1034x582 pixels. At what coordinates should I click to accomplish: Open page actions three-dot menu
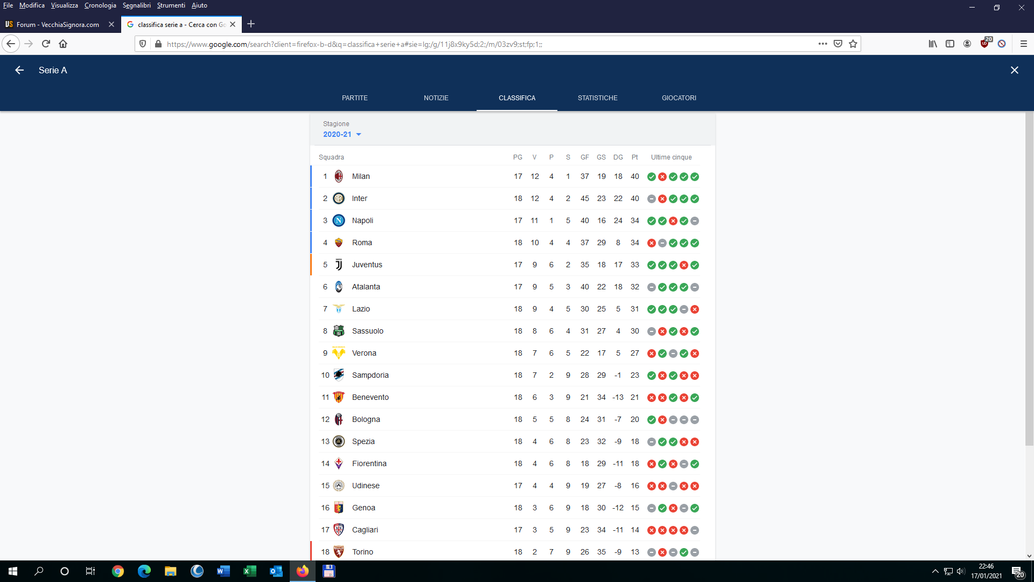coord(822,44)
